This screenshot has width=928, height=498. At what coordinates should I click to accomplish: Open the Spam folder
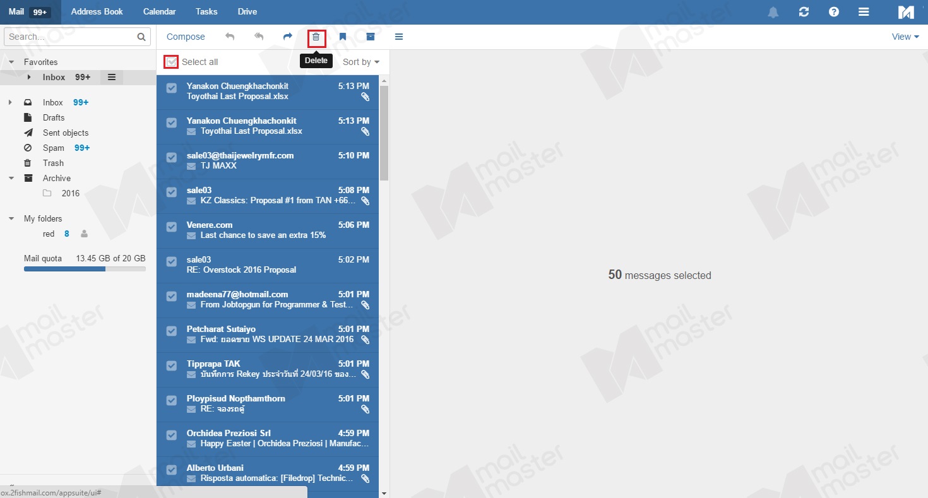point(54,148)
